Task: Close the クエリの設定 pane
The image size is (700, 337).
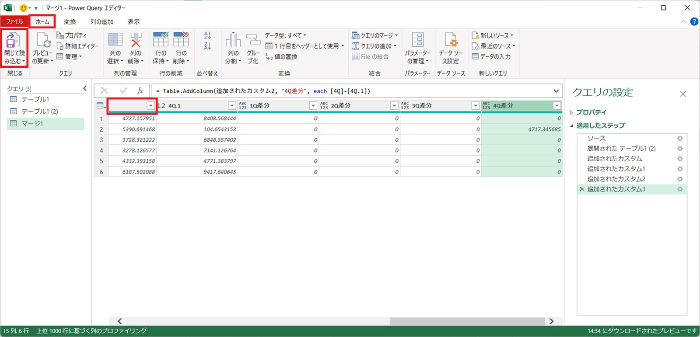Action: (x=683, y=94)
